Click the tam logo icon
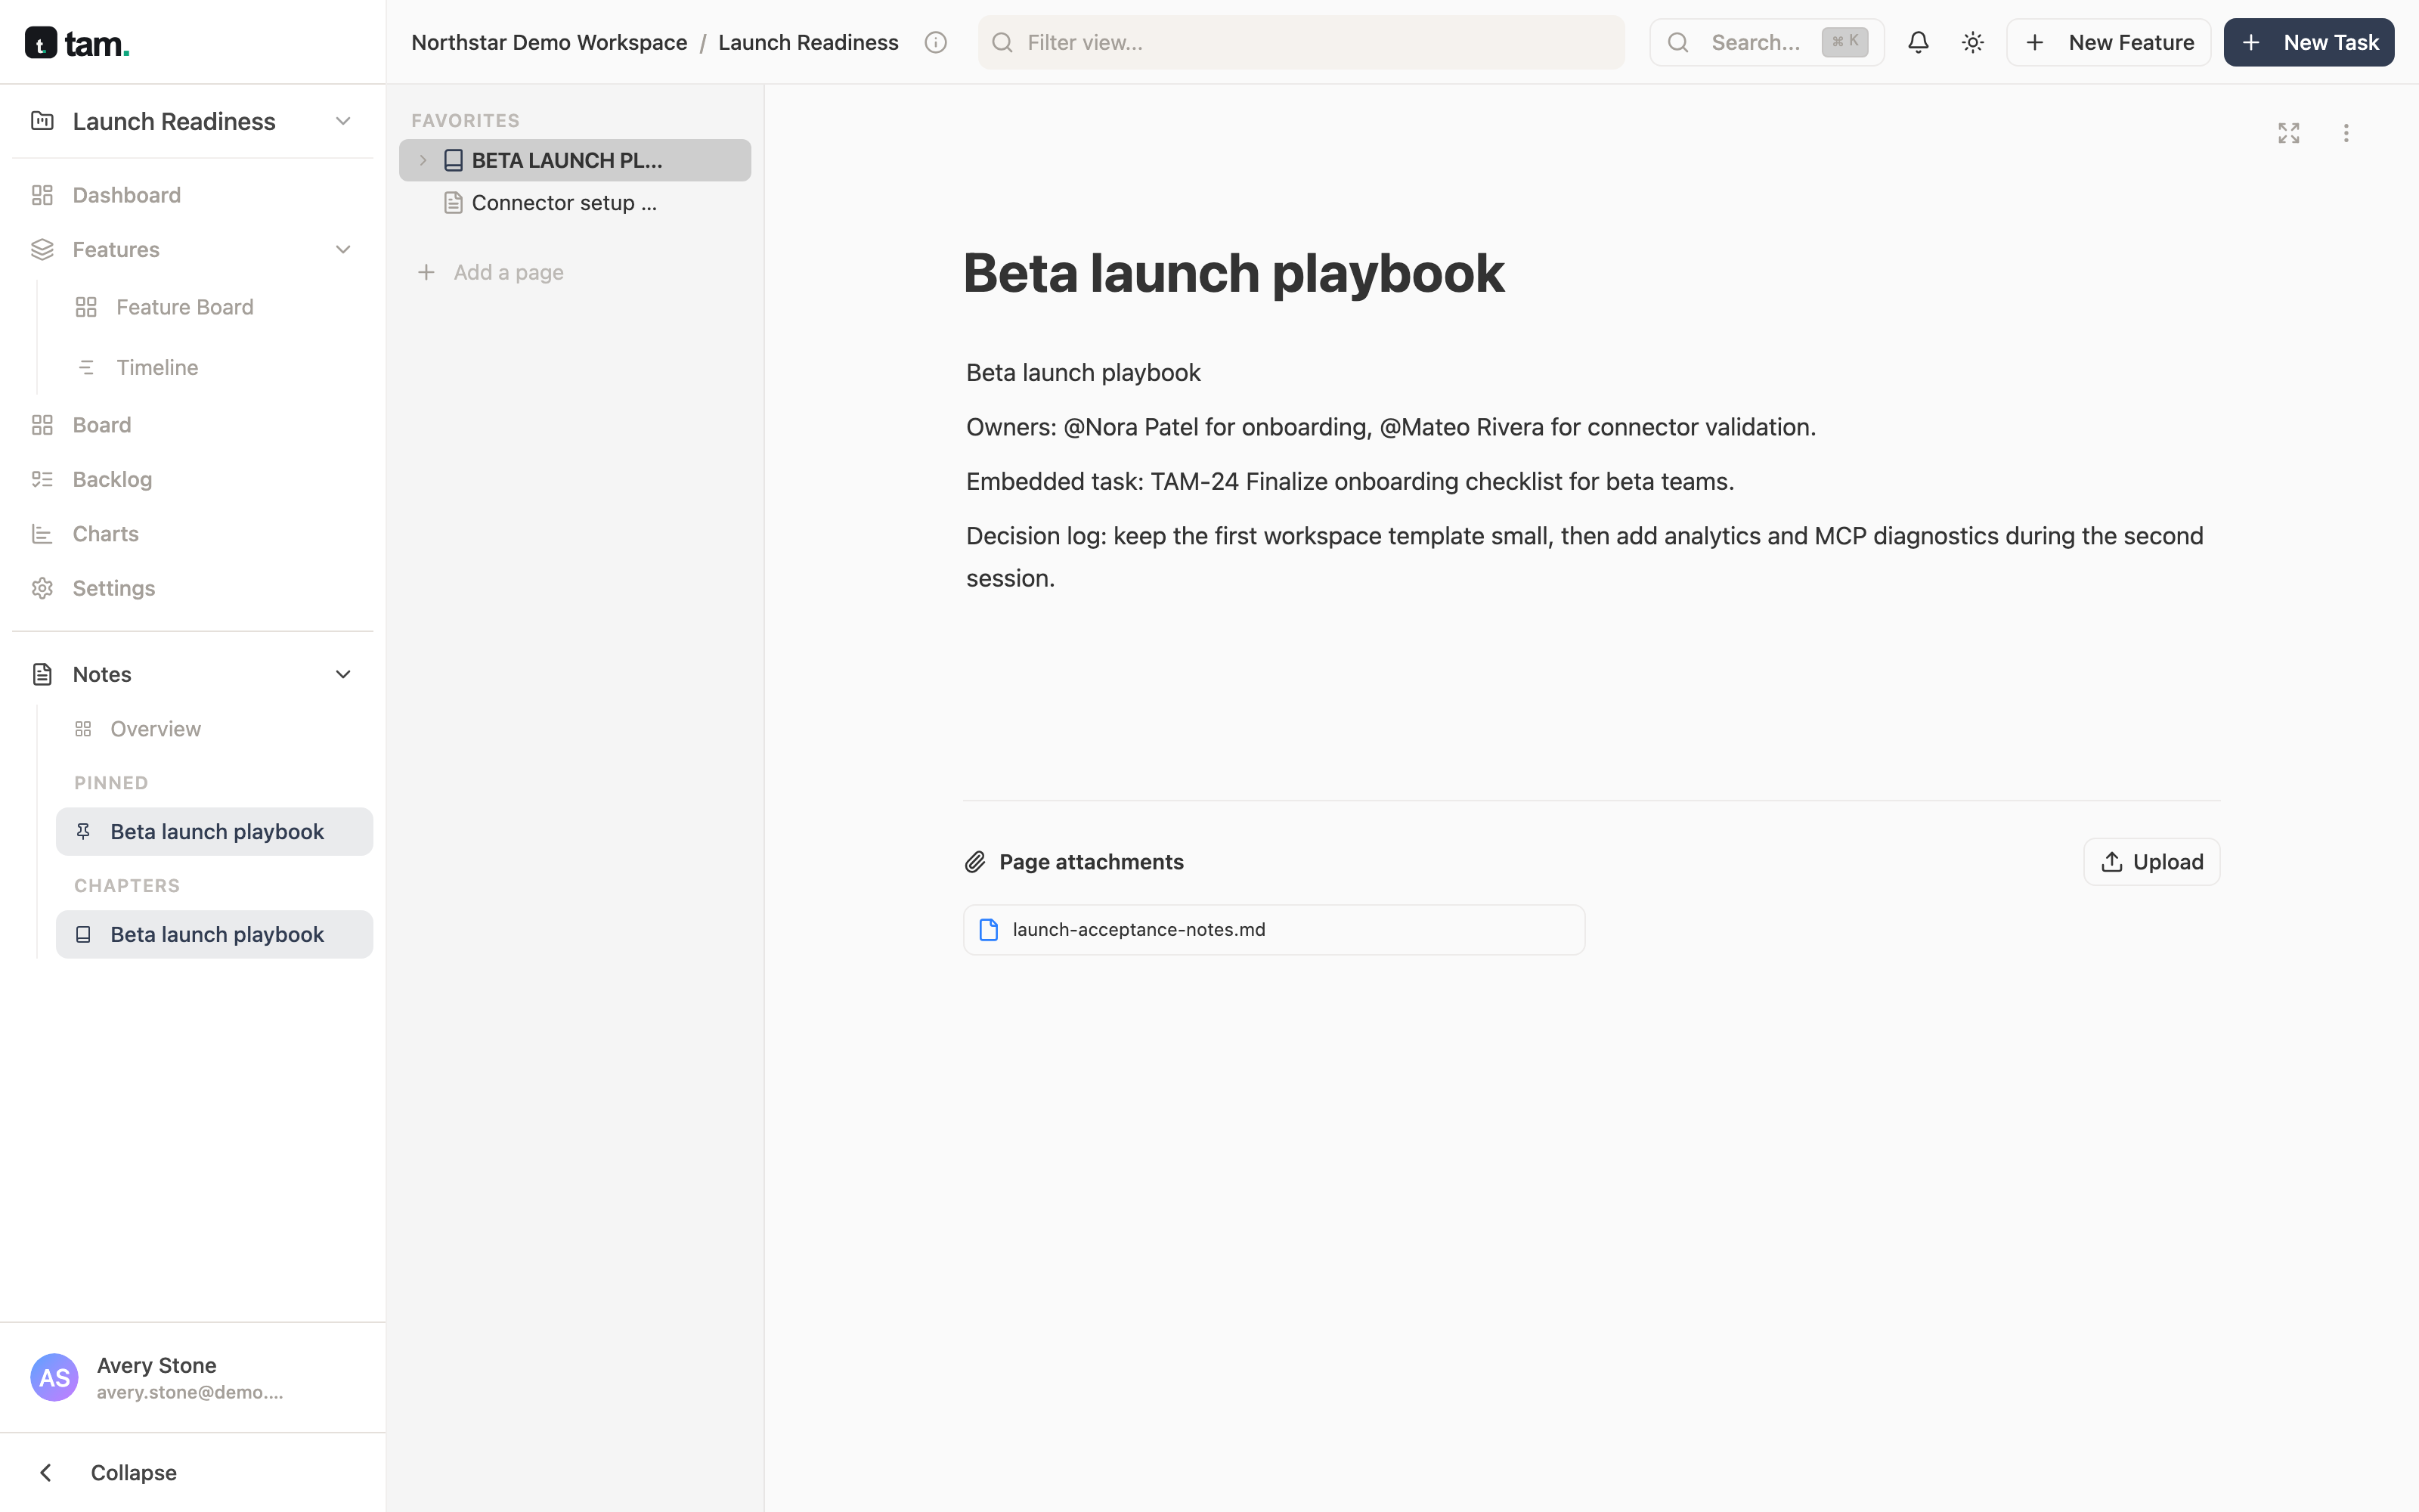This screenshot has height=1512, width=2419. (41, 43)
